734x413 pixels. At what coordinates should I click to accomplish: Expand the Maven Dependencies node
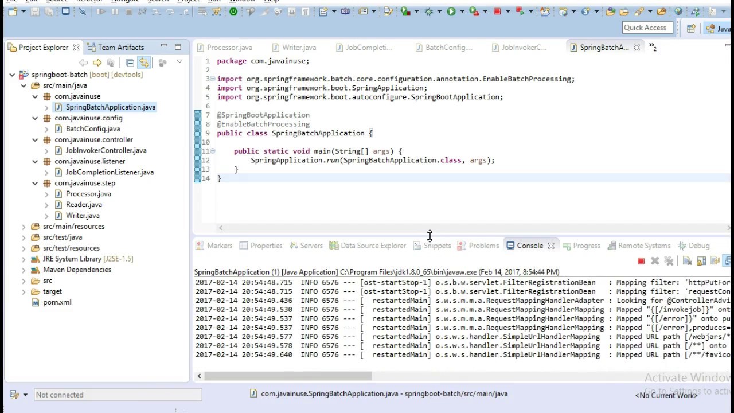coord(24,270)
